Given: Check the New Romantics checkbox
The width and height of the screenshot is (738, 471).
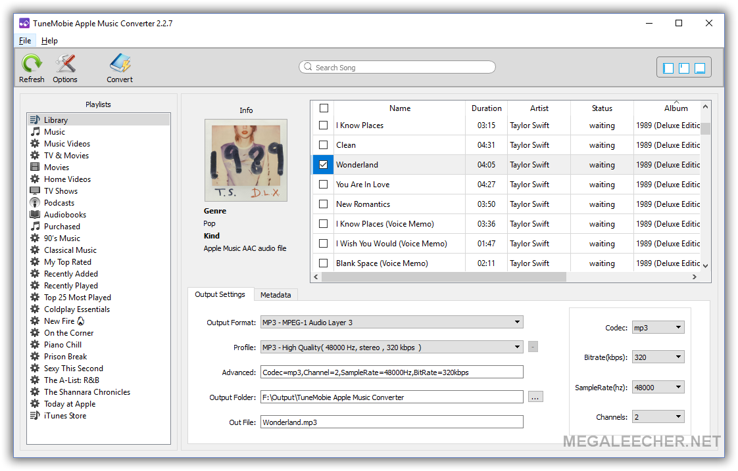Looking at the screenshot, I should pyautogui.click(x=324, y=204).
